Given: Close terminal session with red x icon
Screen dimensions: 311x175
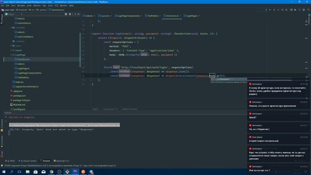Looking at the screenshot, I should click(6, 121).
